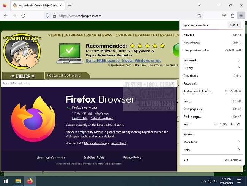Open DEALS! in site navigation
Viewport: 247px width, 186px height.
[166, 35]
